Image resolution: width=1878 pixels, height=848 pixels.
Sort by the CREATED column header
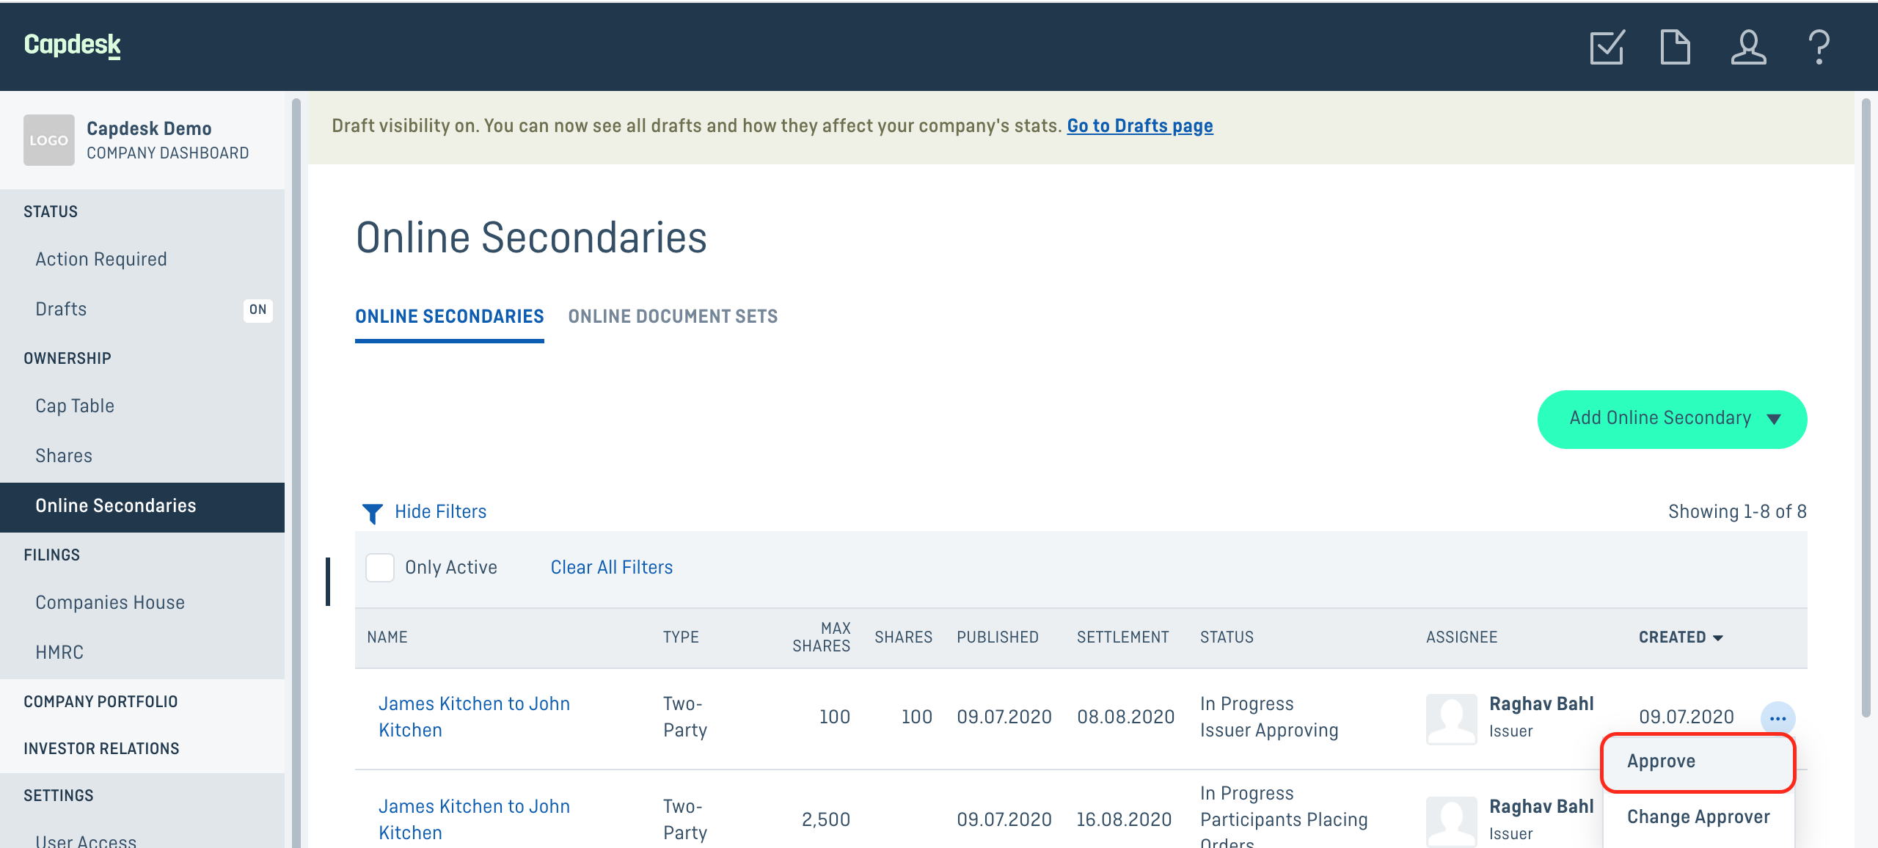coord(1681,637)
